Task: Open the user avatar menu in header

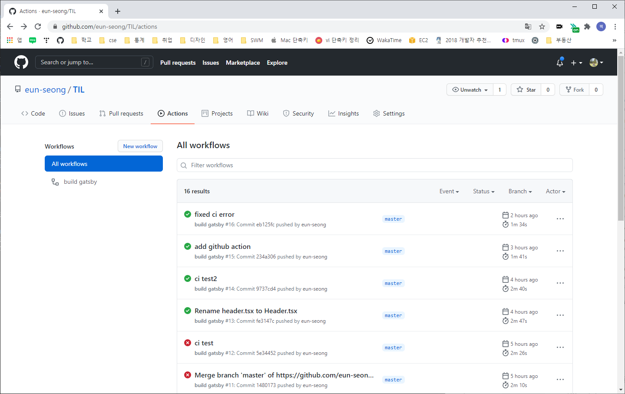Action: pos(596,63)
